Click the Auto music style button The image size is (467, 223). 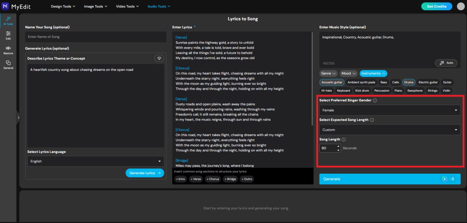[446, 63]
